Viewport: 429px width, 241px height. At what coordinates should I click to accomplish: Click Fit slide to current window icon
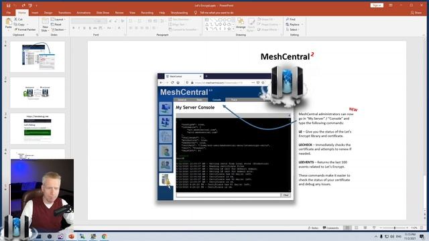point(422,228)
